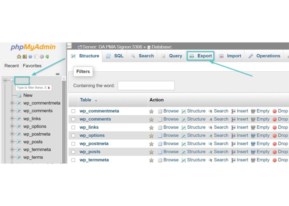Click wp_commentmeta table icon in sidebar tree
289x206 pixels.
(19, 103)
